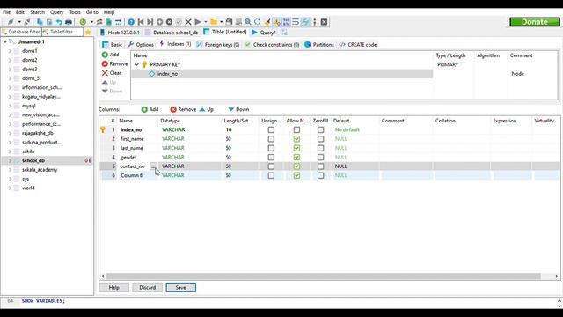563x317 pixels.
Task: Toggle Allow NULL for index_no
Action: pos(296,129)
